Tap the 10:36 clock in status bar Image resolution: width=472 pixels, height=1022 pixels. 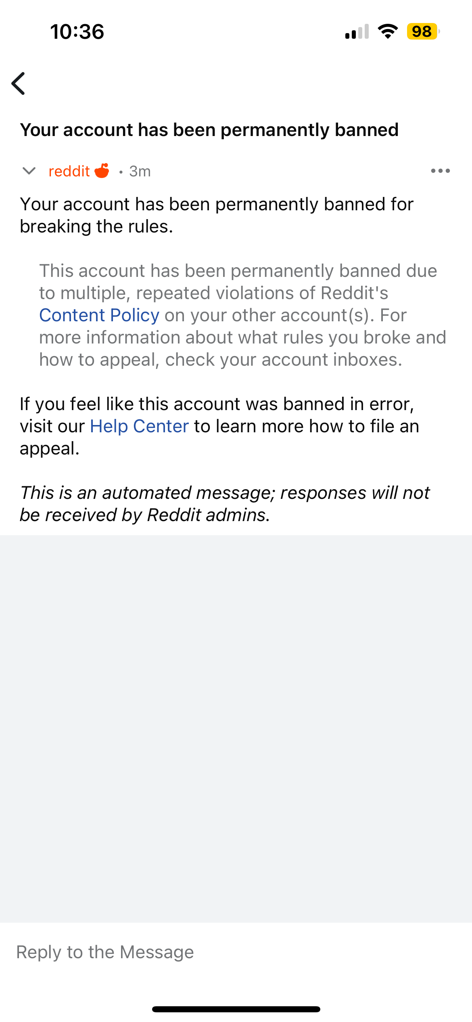point(77,31)
